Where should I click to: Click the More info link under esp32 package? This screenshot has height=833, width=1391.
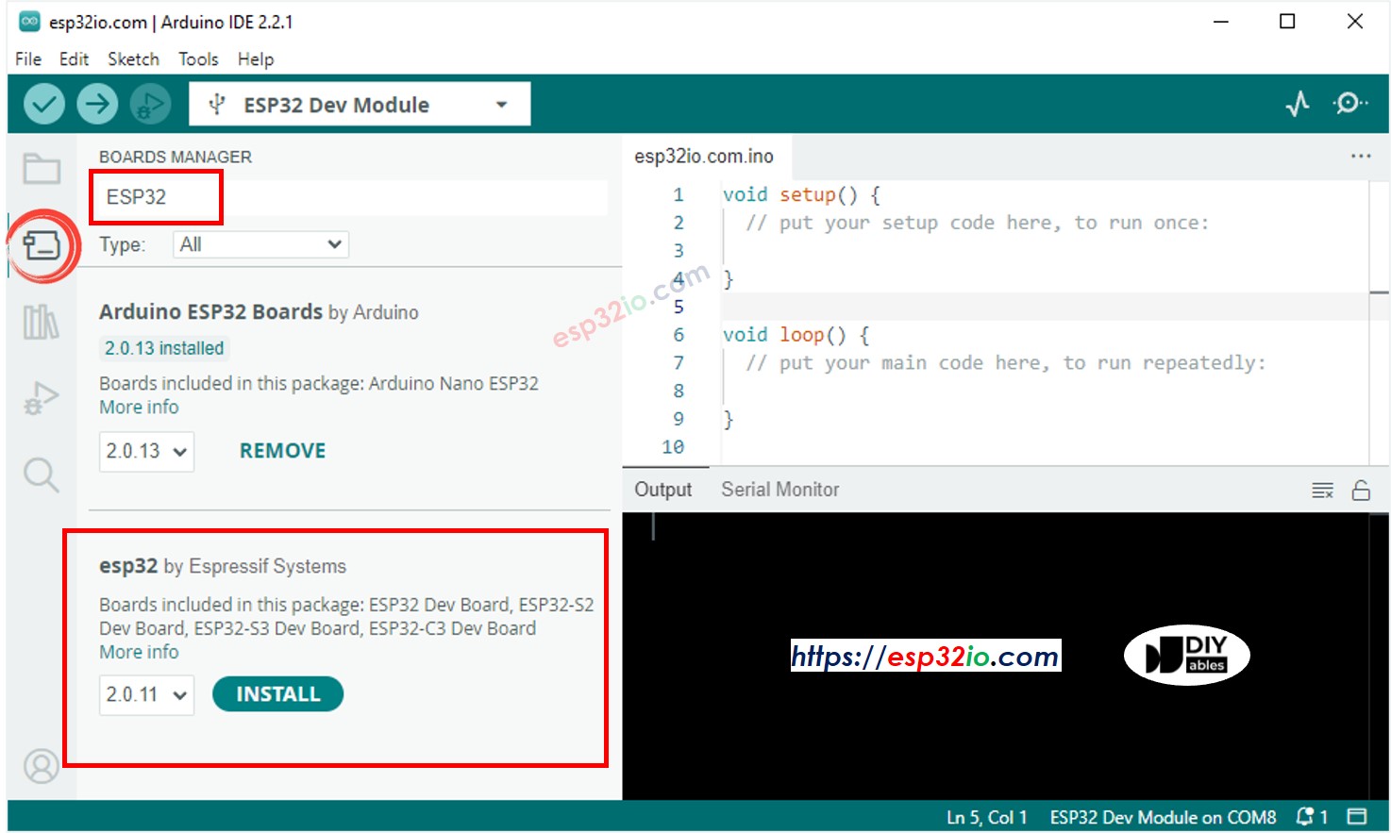[138, 651]
